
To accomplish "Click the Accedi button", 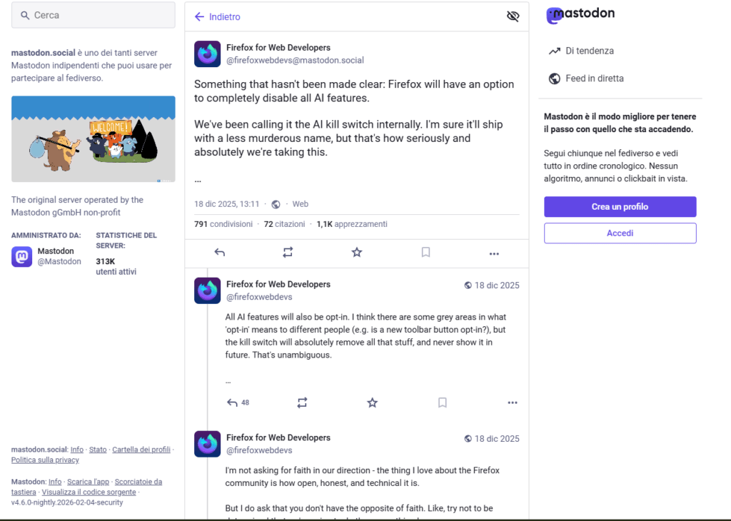I will [620, 233].
